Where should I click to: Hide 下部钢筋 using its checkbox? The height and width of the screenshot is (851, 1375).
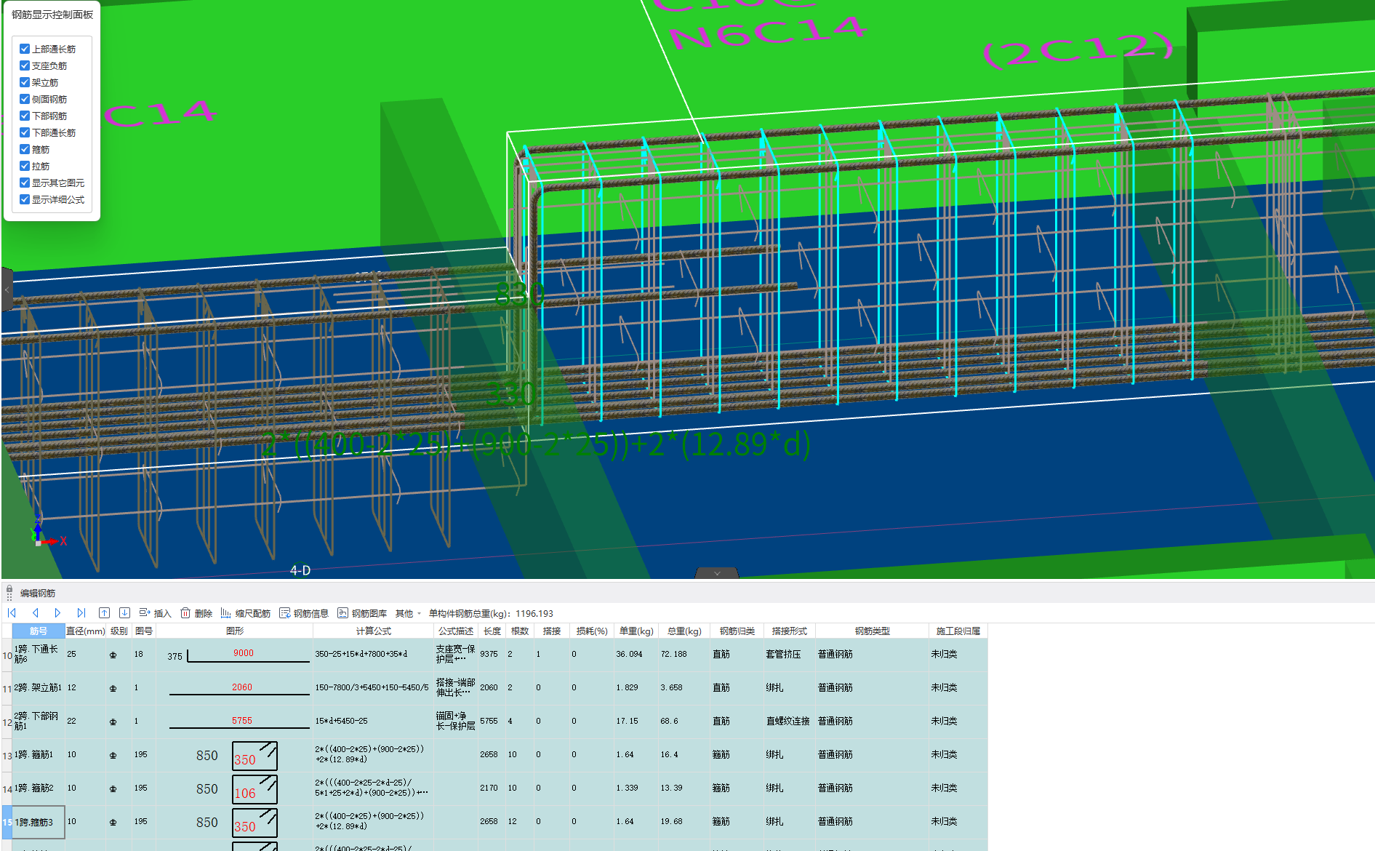(x=25, y=116)
